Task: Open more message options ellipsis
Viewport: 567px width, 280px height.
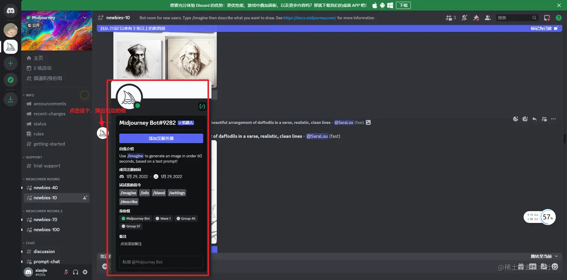Action: click(553, 119)
